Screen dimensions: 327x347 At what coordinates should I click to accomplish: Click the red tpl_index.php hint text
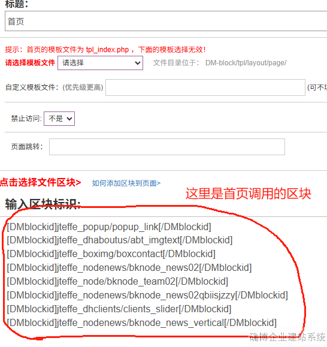point(105,49)
